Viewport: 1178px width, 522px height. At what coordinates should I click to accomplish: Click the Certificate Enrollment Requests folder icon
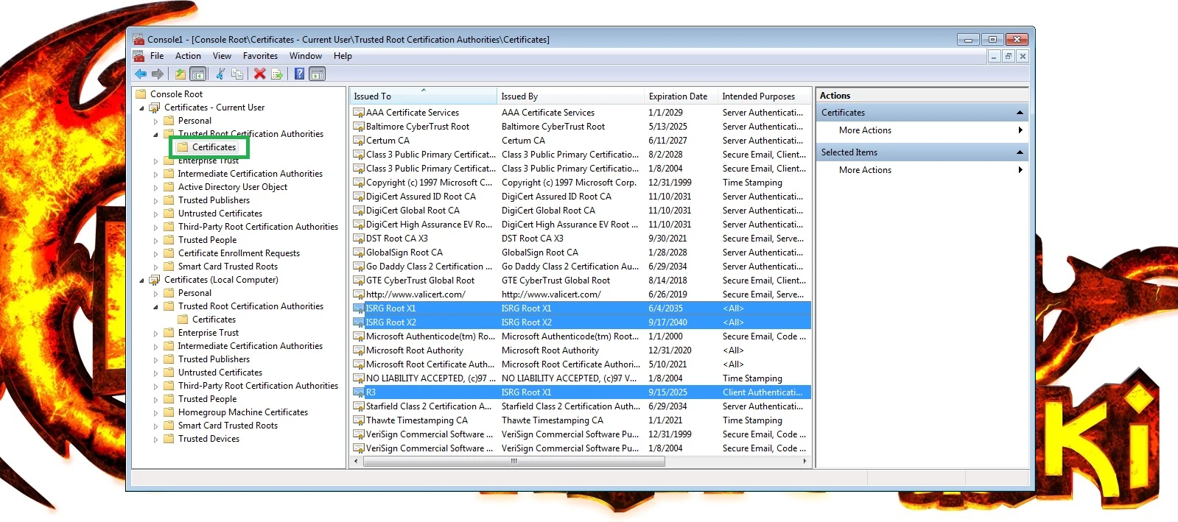coord(169,253)
